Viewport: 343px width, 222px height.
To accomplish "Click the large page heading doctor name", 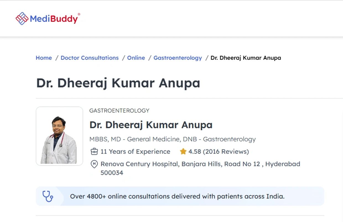I will [118, 83].
